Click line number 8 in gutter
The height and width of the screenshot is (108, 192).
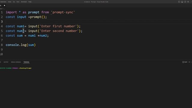(x=2, y=45)
